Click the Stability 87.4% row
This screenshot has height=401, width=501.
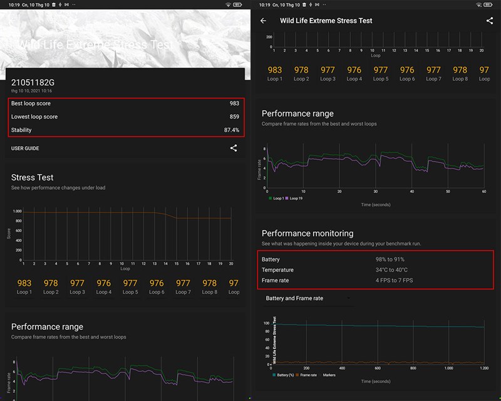coord(125,130)
